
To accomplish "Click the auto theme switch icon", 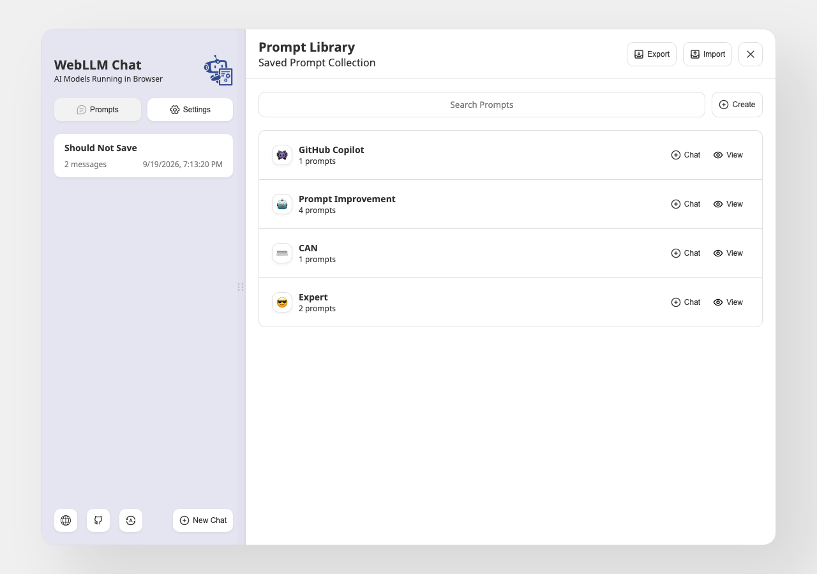I will pyautogui.click(x=131, y=520).
